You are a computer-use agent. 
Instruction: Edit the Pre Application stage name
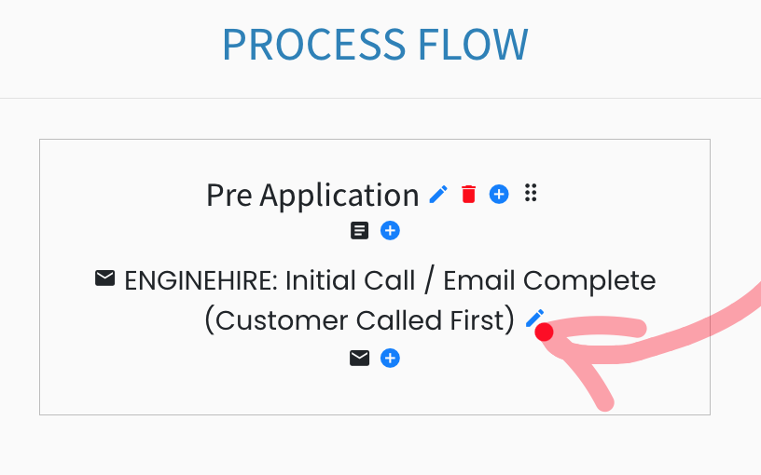(x=438, y=195)
